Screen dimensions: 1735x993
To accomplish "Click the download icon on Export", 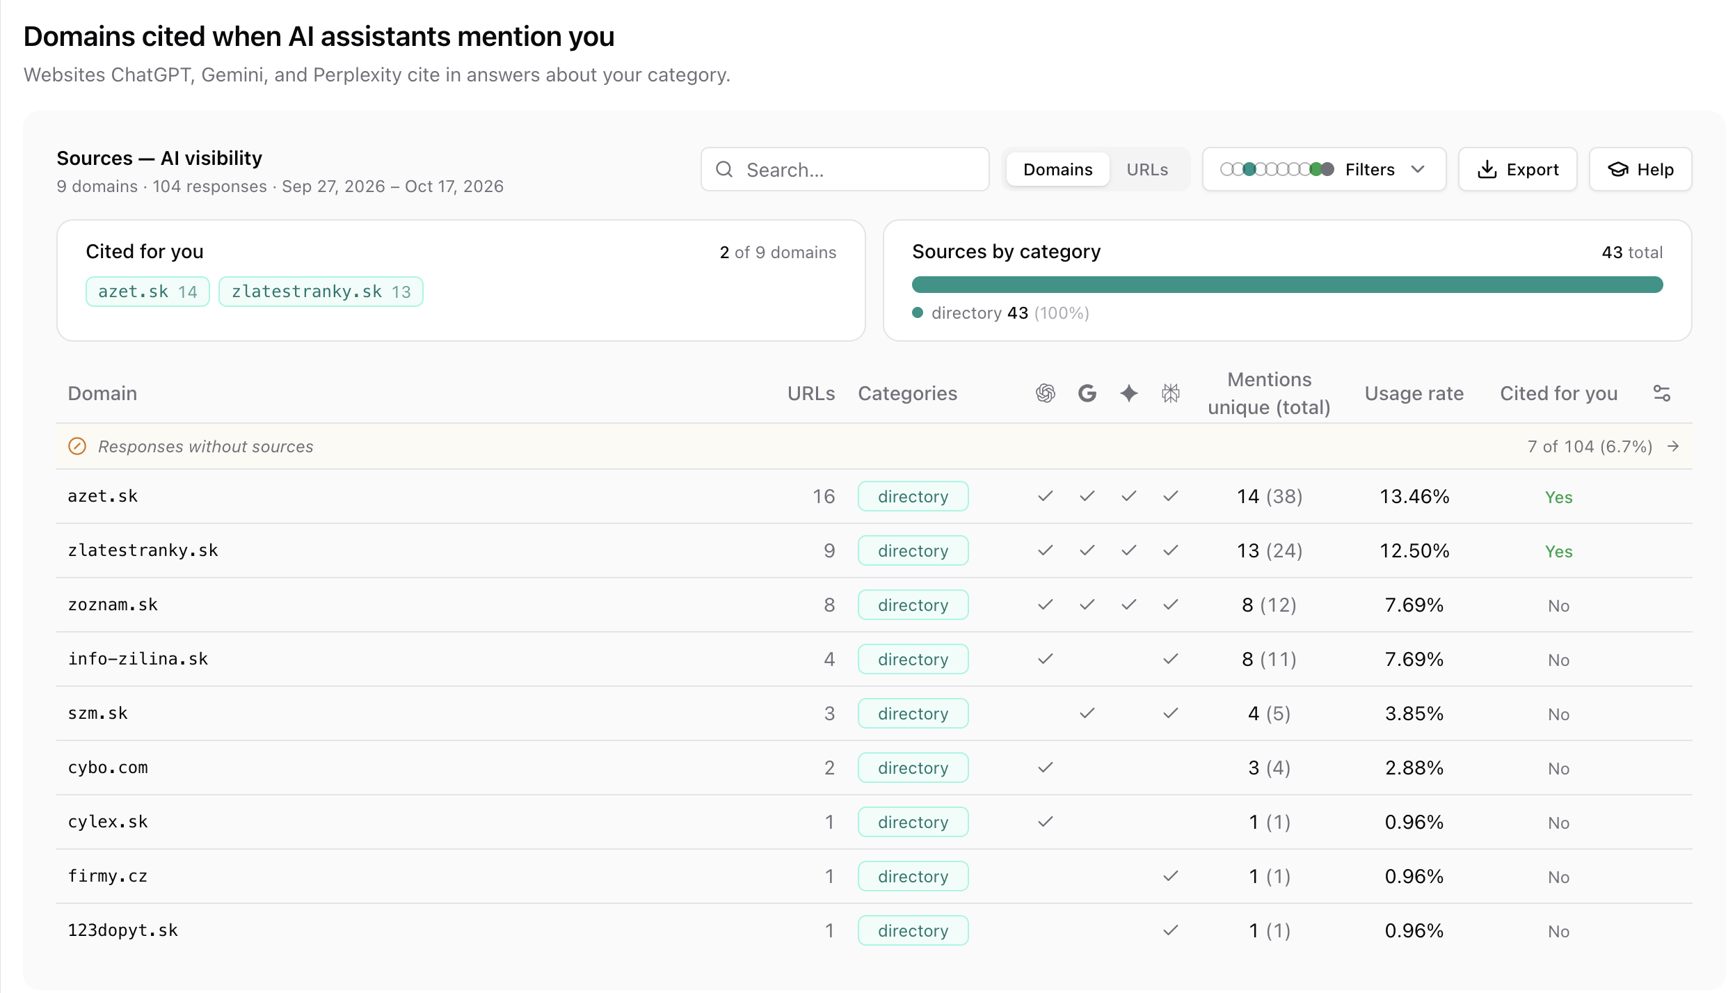I will tap(1487, 169).
